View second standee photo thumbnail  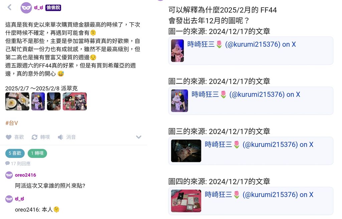coord(38,101)
